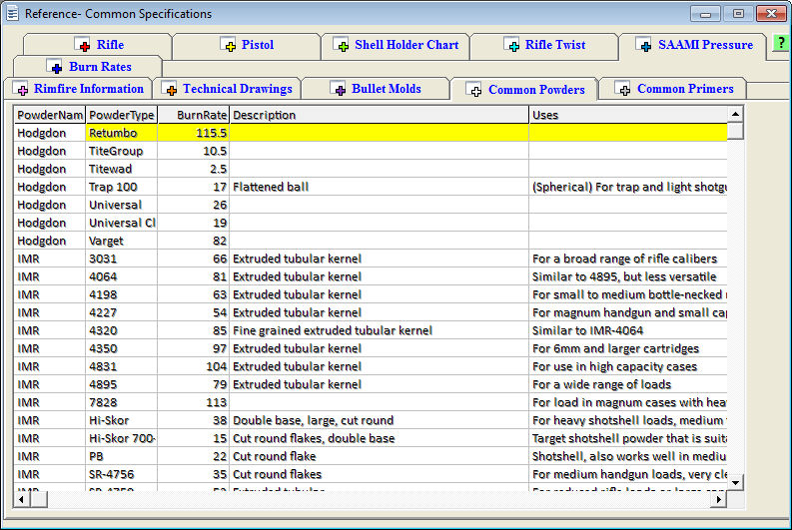Image resolution: width=792 pixels, height=530 pixels.
Task: Click 'Similar to IMR-4064' uses cell
Action: click(x=628, y=330)
